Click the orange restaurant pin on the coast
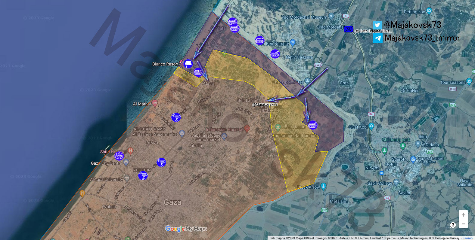475x240 pixels. pos(82,193)
